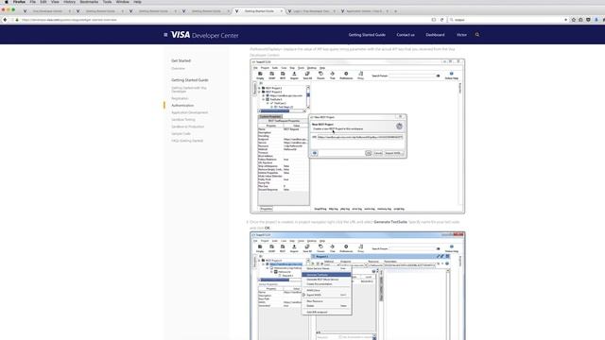Screen dimensions: 605x340
Task: Click the Firefox search box
Action: (509, 20)
